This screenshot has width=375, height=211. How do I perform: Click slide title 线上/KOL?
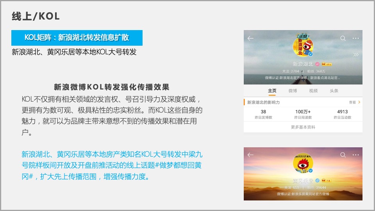tap(36, 16)
